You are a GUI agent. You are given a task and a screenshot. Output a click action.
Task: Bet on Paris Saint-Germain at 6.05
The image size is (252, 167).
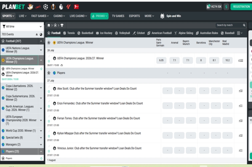point(161,60)
